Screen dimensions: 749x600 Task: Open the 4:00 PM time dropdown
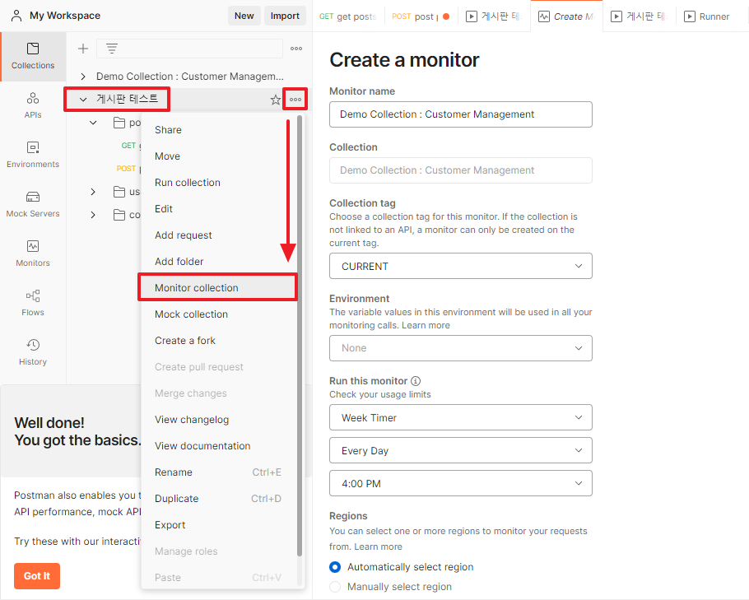coord(460,484)
